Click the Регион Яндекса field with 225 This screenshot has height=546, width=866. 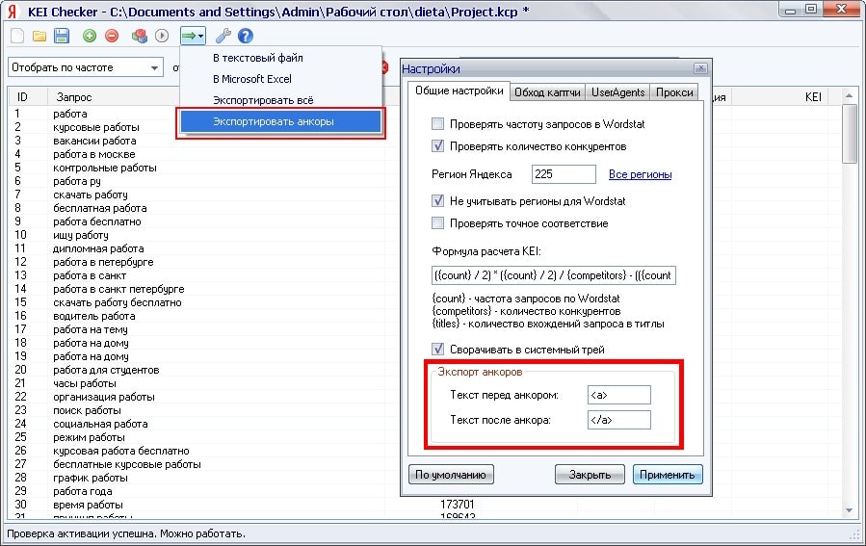564,174
